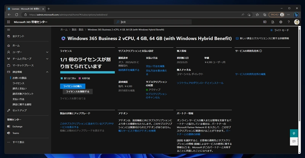
Task: Click Home in the breadcrumb
Action: tap(64, 30)
